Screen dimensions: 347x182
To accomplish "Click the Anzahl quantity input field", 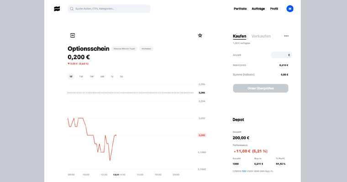I will 281,55.
